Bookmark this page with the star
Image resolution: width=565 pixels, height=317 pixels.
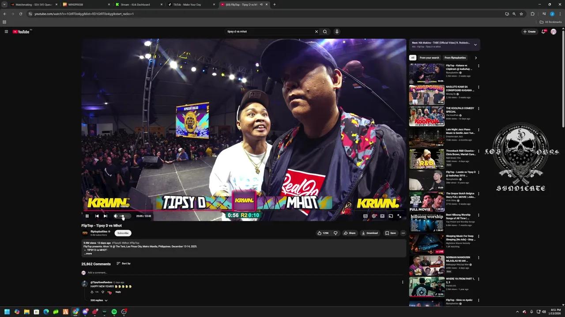pyautogui.click(x=521, y=14)
